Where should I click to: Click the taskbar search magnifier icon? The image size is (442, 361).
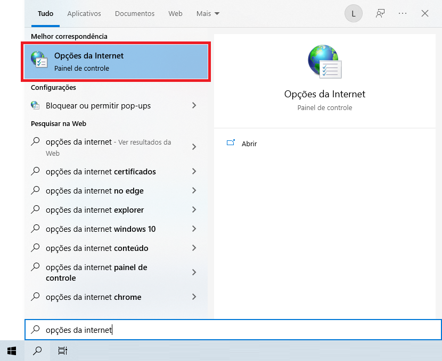pyautogui.click(x=37, y=350)
